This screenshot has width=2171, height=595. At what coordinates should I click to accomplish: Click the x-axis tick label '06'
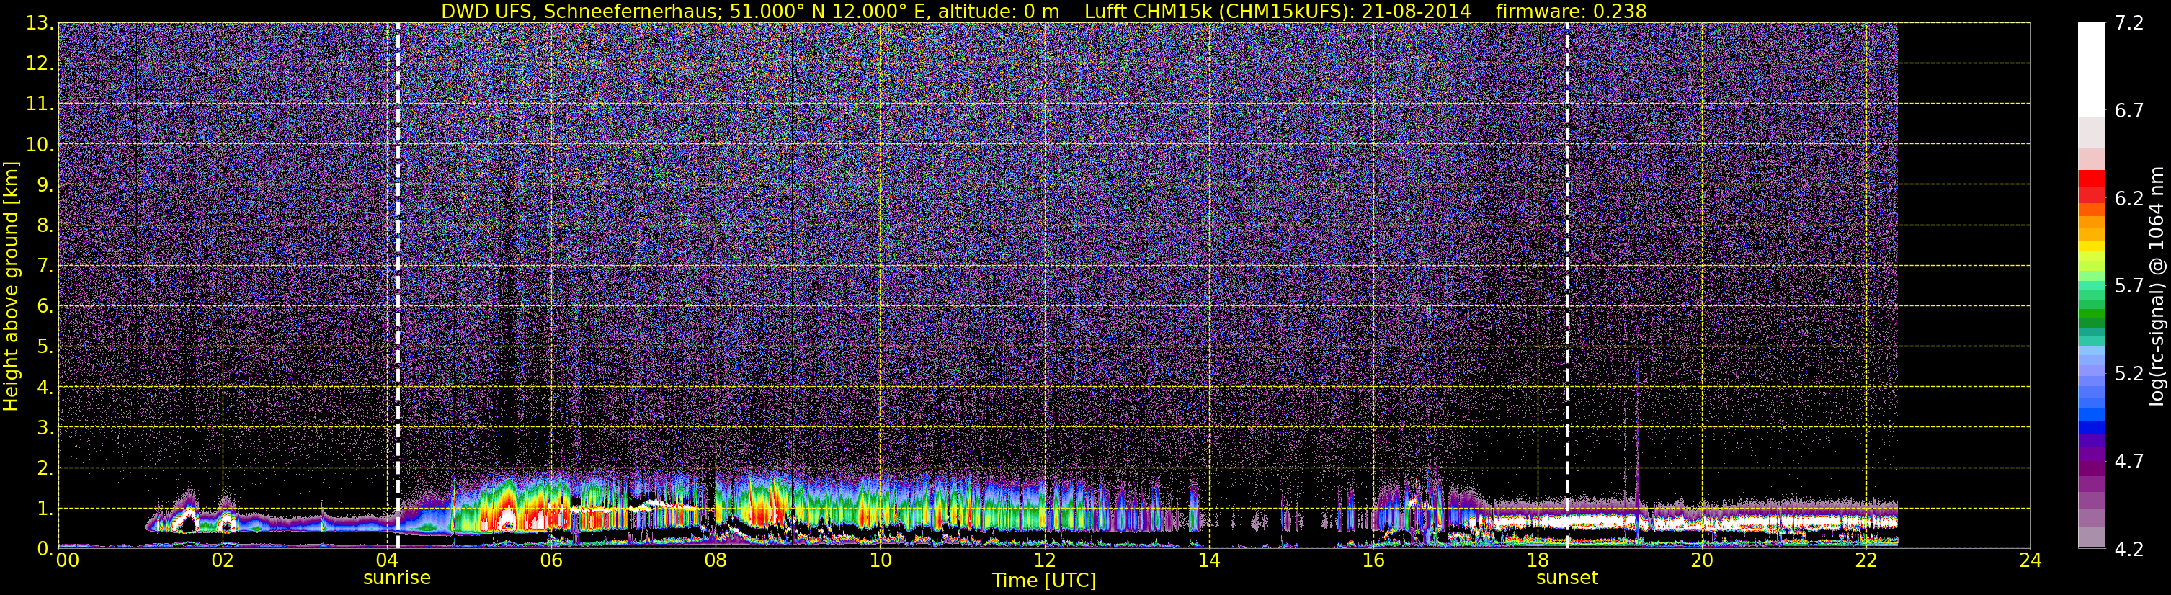click(x=551, y=560)
